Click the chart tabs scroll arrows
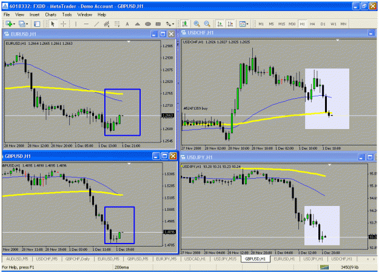379x272 pixels. pyautogui.click(x=371, y=259)
